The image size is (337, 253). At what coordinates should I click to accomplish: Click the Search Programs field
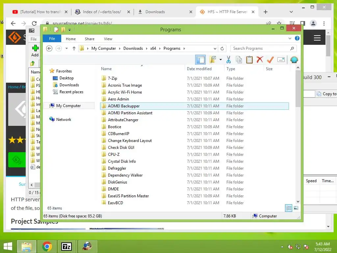click(x=264, y=48)
